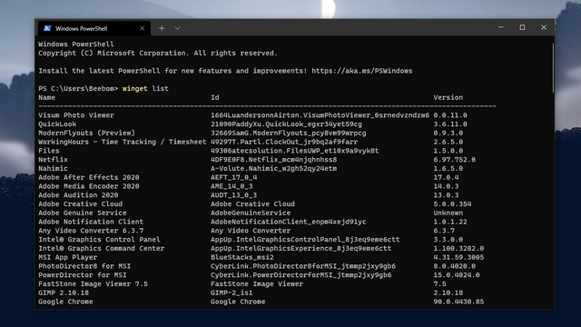The height and width of the screenshot is (327, 581).
Task: Click 'Adobe After Effects 2020' name
Action: tap(89, 178)
